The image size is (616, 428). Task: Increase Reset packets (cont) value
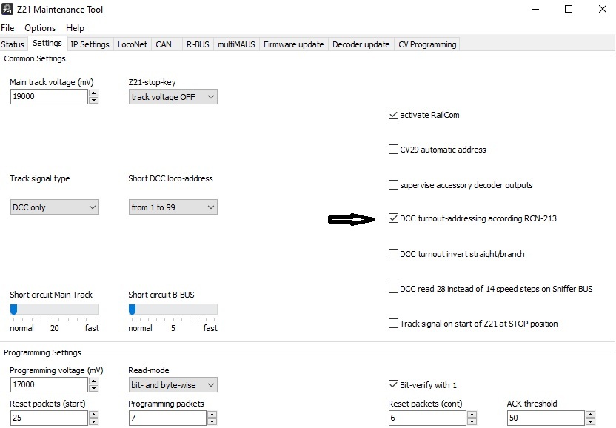(472, 414)
